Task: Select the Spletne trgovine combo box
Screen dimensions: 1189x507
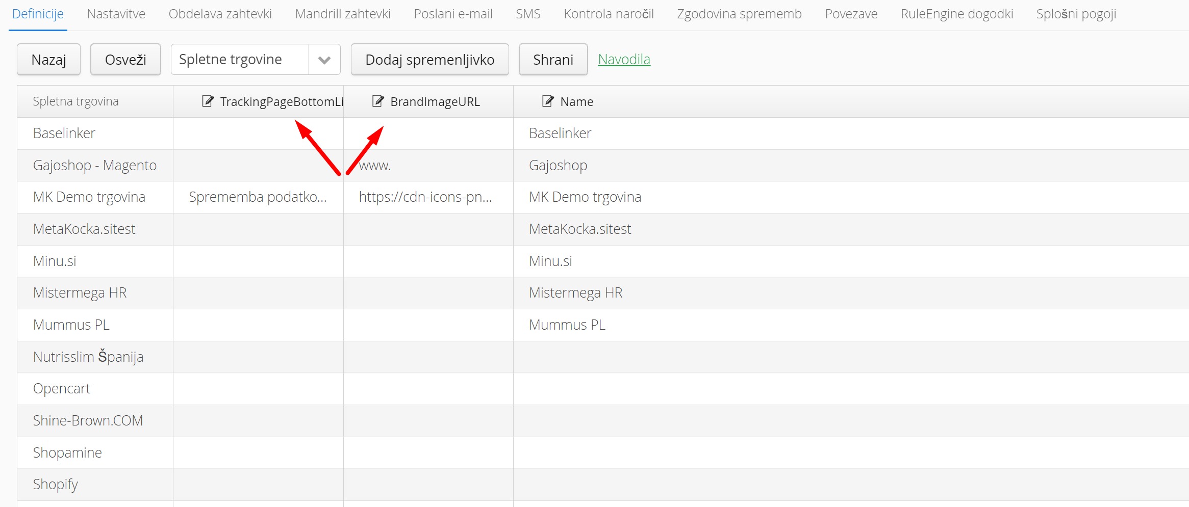Action: click(x=256, y=60)
